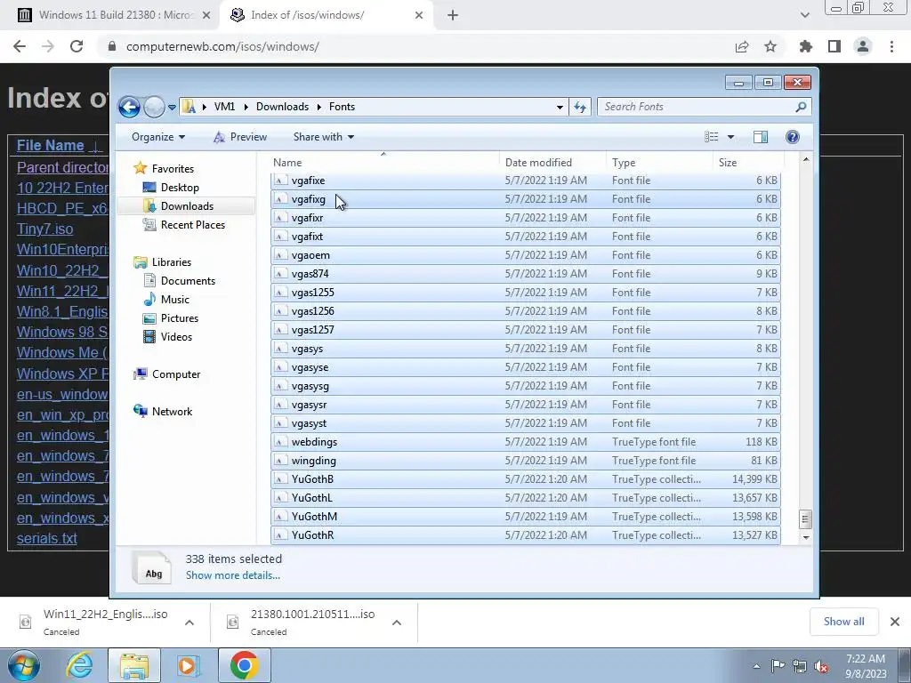Click Downloads in the breadcrumb path
The height and width of the screenshot is (683, 911).
click(x=282, y=107)
